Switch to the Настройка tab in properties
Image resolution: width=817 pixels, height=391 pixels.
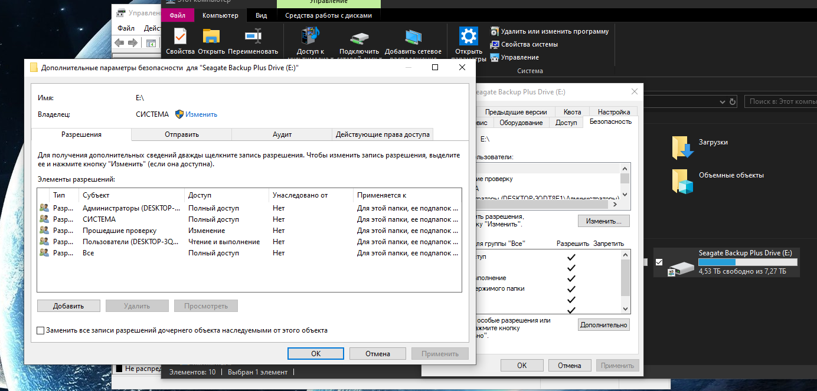[x=614, y=112]
